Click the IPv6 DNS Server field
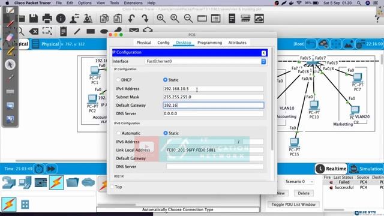The height and width of the screenshot is (216, 384). 215,167
